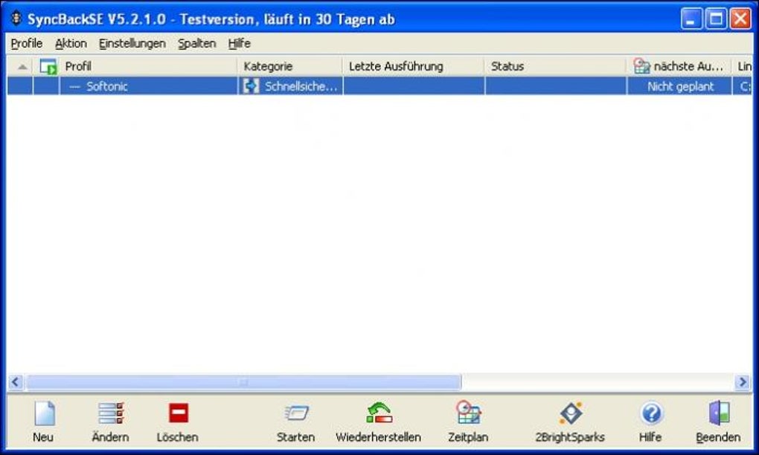Viewport: 759px width, 455px height.
Task: Sort by the ascending arrow column header
Action: tap(22, 67)
